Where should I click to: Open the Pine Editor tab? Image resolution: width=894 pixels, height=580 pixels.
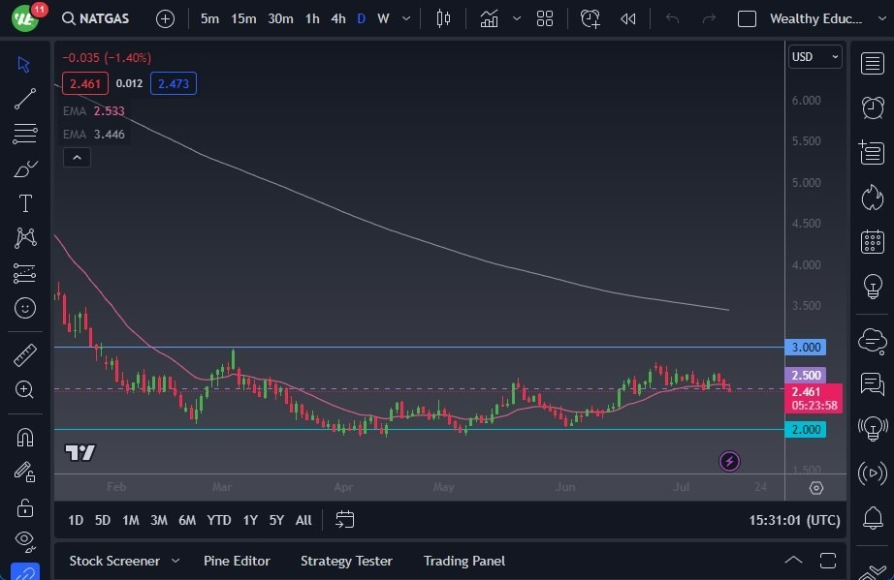(237, 561)
